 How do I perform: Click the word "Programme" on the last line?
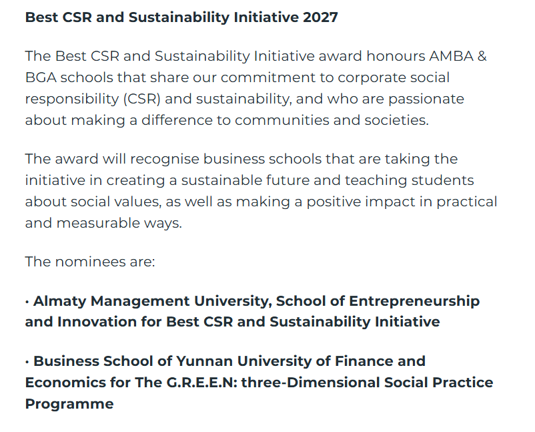pos(69,404)
